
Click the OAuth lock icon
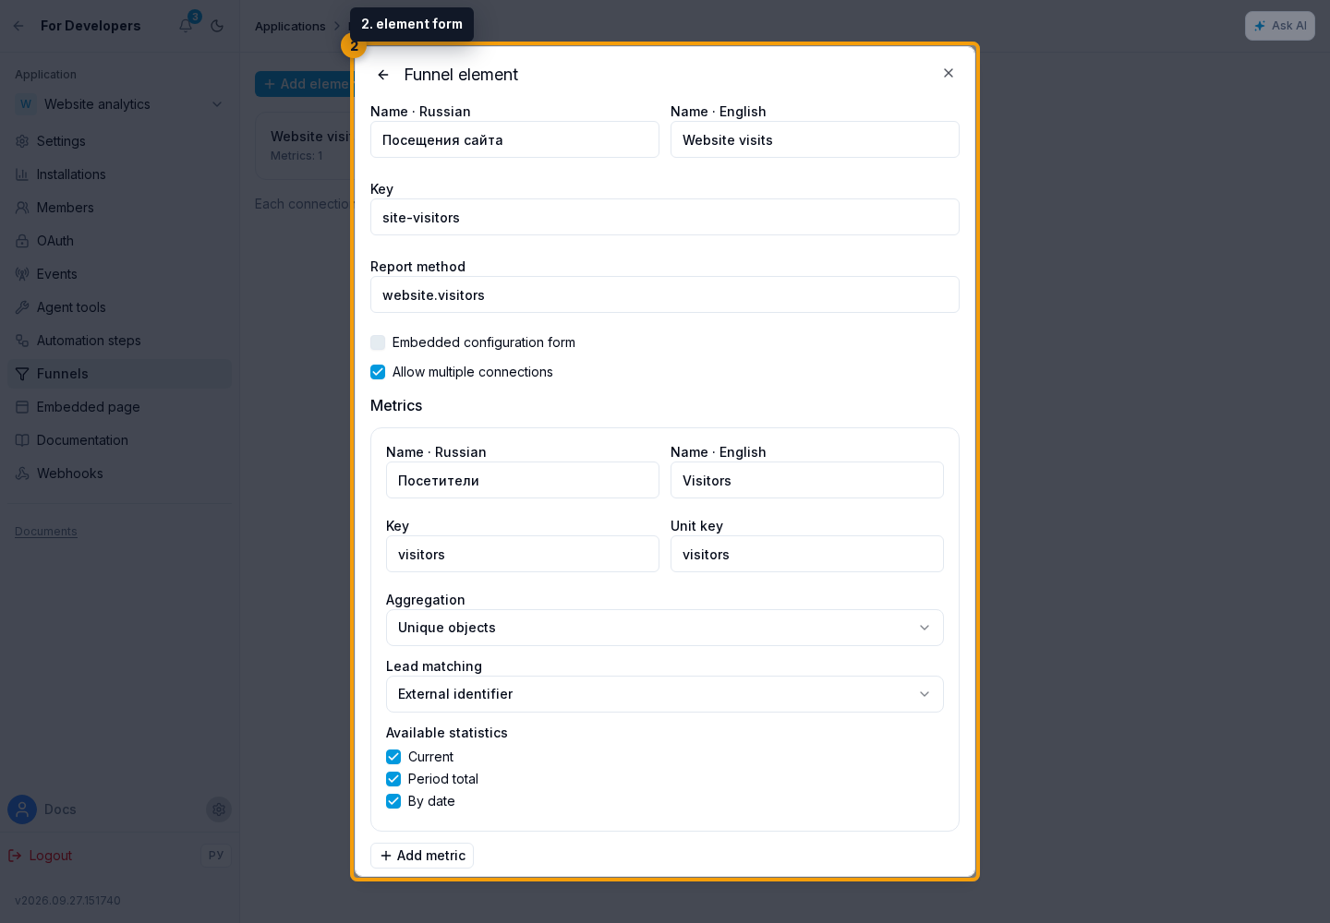click(x=22, y=241)
